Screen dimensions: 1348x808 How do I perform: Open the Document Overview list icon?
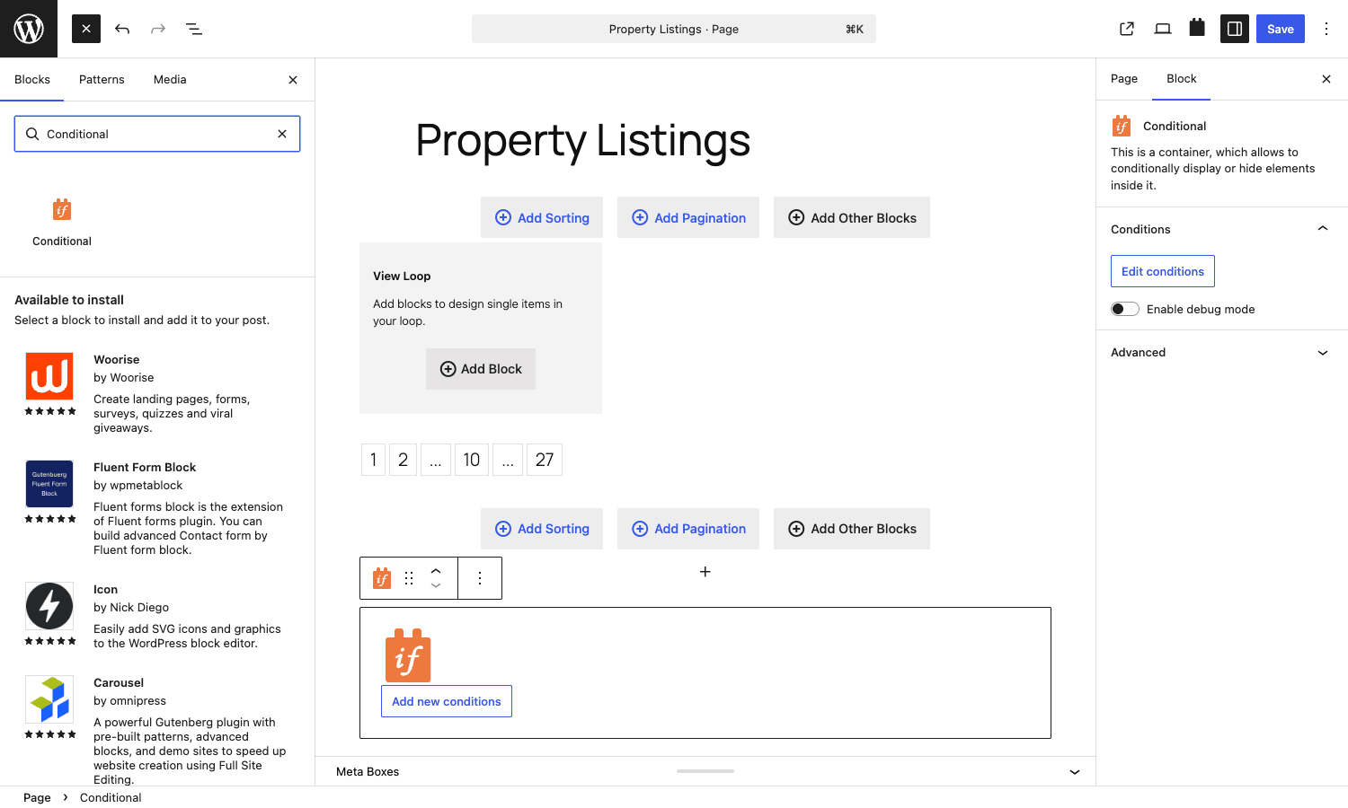pos(194,29)
